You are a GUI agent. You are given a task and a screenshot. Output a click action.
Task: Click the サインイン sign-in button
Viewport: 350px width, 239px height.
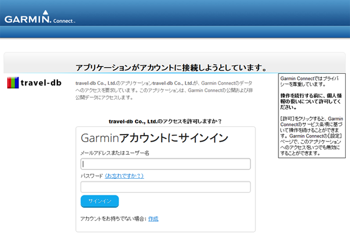point(100,201)
